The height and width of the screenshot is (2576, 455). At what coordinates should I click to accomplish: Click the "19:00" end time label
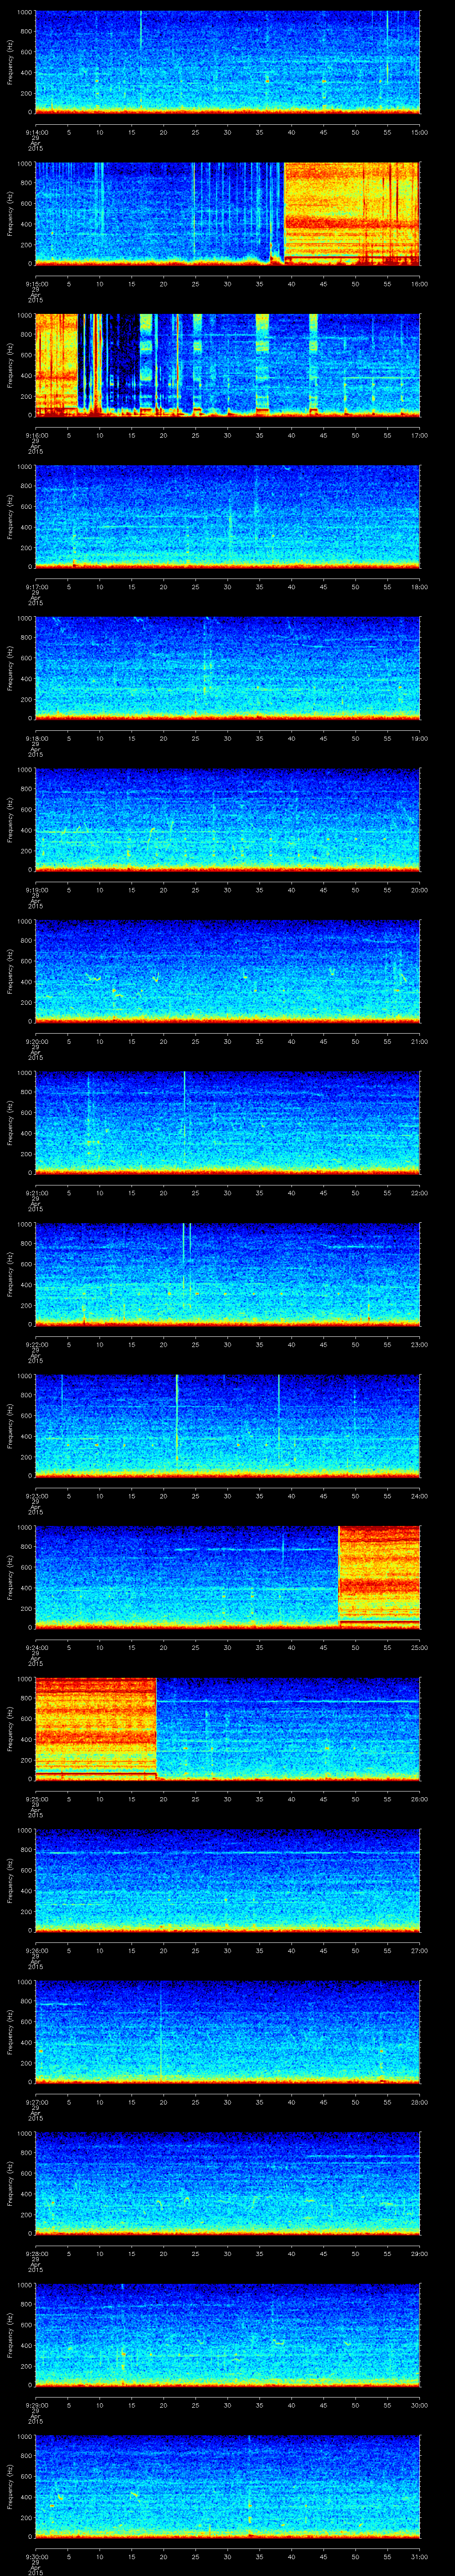(x=420, y=738)
